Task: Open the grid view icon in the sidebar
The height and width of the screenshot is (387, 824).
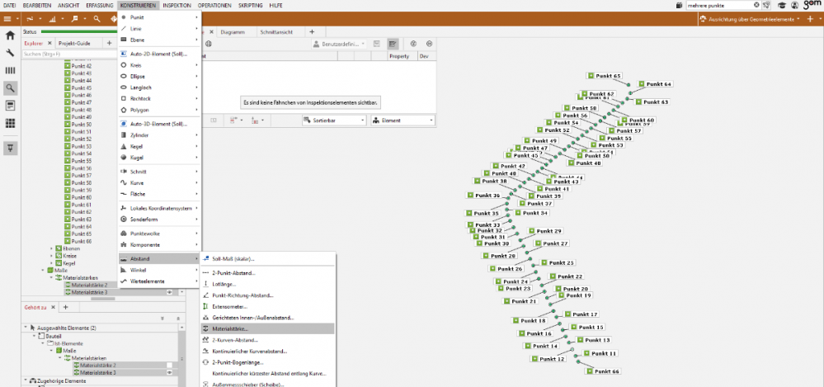Action: point(11,123)
